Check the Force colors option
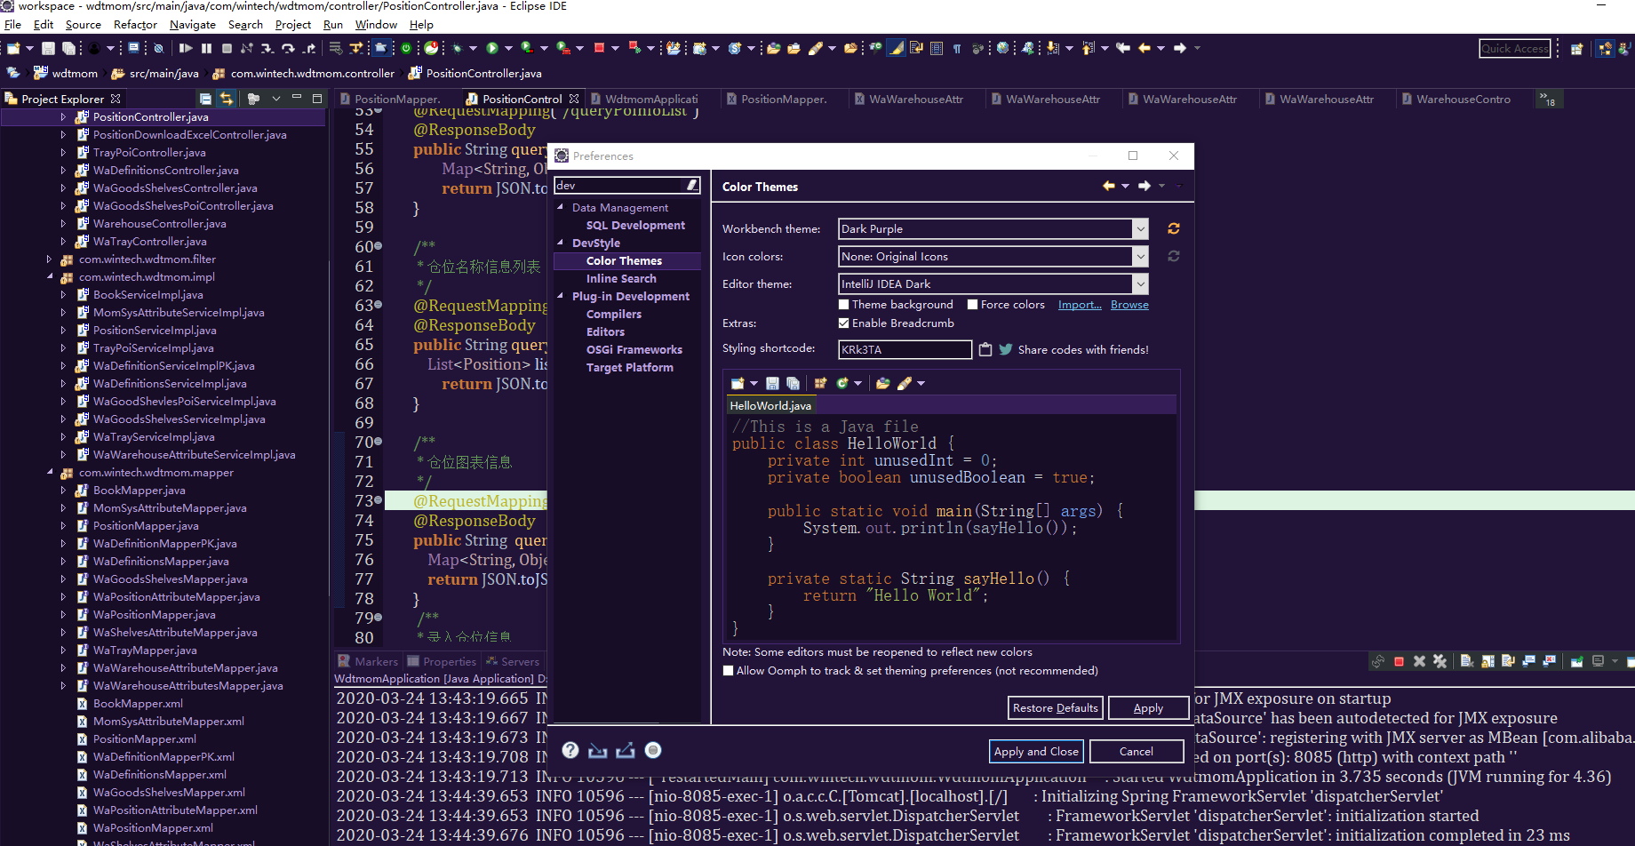The image size is (1635, 846). 975,304
